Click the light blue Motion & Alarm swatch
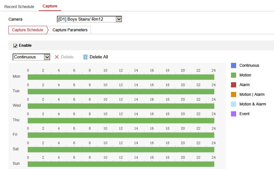274x169 pixels. pyautogui.click(x=234, y=104)
